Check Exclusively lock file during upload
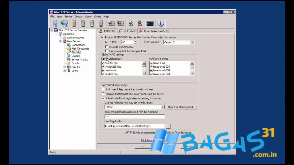The width and height of the screenshot is (294, 165). pyautogui.click(x=107, y=51)
